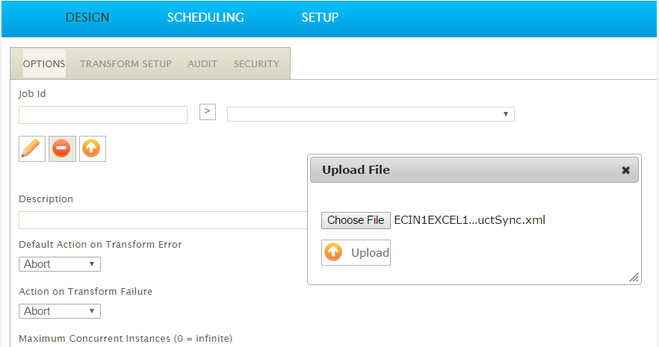
Task: Click the Upload button in the dialog
Action: (x=356, y=252)
